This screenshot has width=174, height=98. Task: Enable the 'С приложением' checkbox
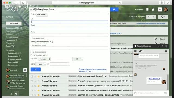tap(32, 52)
